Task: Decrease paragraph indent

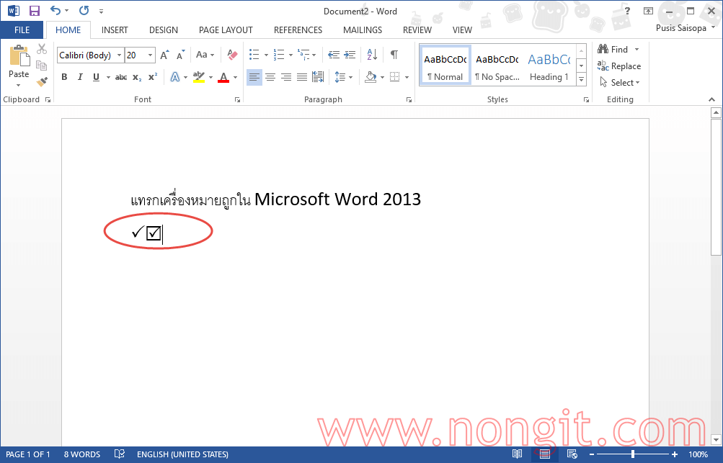Action: (334, 55)
